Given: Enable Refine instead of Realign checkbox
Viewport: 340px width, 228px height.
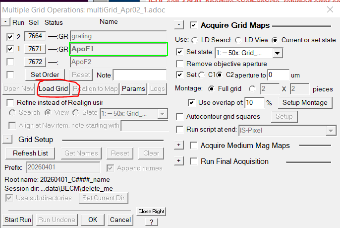Looking at the screenshot, I should coord(10,103).
